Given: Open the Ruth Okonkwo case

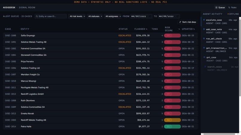Looking at the screenshot, I should click(100, 100).
